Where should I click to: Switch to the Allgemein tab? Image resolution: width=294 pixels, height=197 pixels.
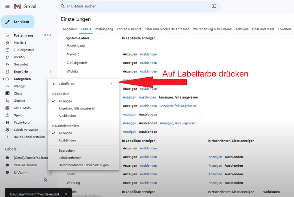(70, 29)
